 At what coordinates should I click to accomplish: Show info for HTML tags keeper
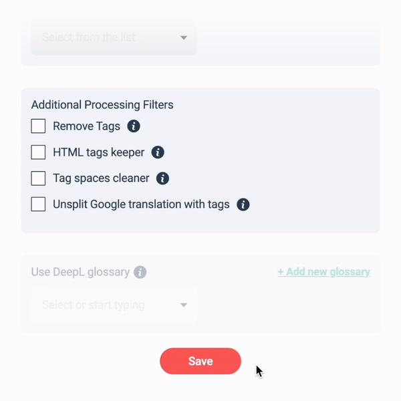point(158,152)
